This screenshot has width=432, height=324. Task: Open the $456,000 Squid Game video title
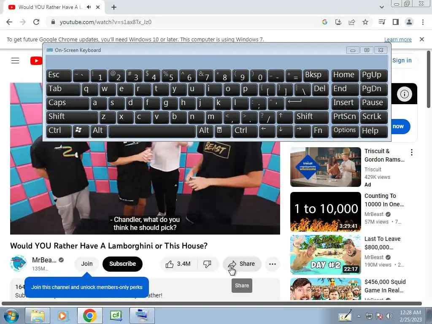point(385,286)
